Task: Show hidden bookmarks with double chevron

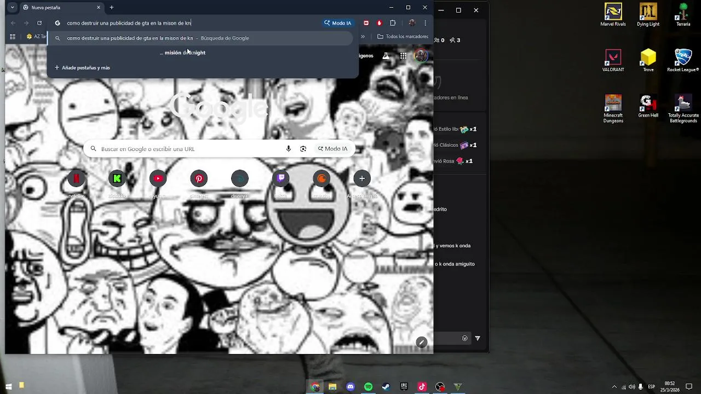Action: click(363, 37)
